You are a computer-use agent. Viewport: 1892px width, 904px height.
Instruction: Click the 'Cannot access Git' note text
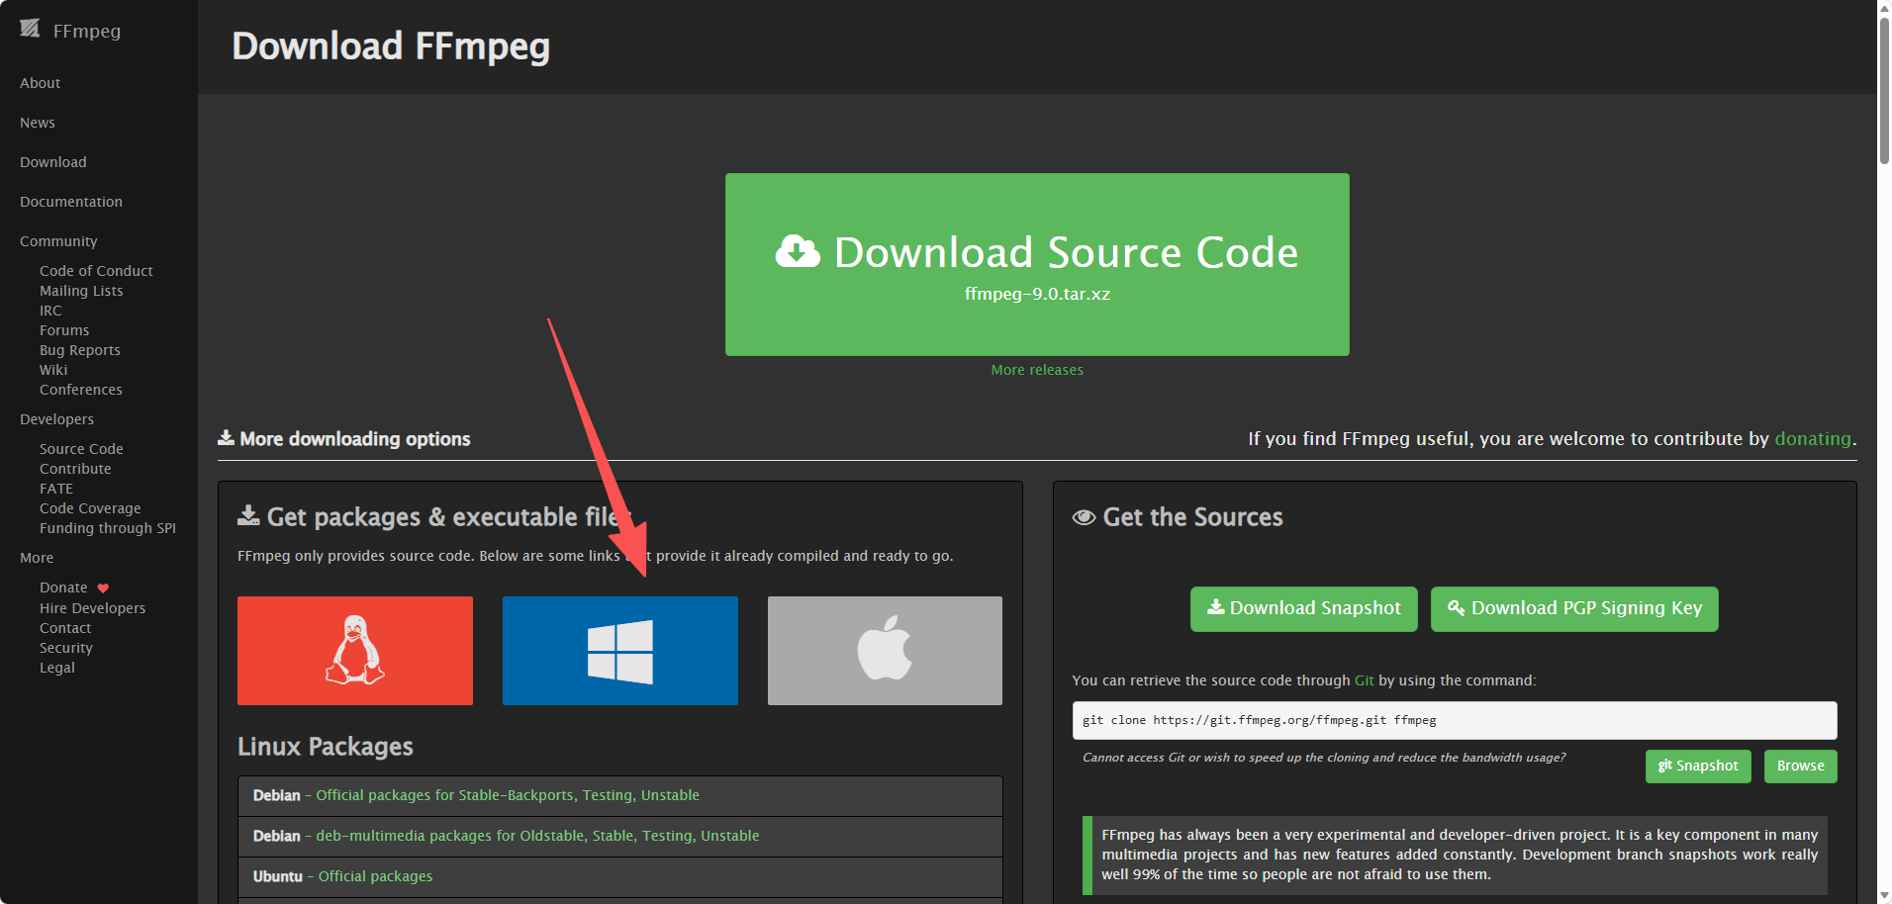tap(1324, 758)
